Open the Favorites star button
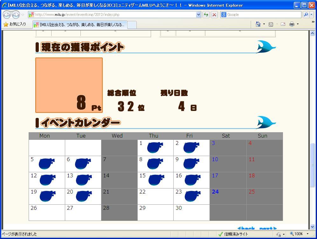This screenshot has width=317, height=239. (x=15, y=24)
